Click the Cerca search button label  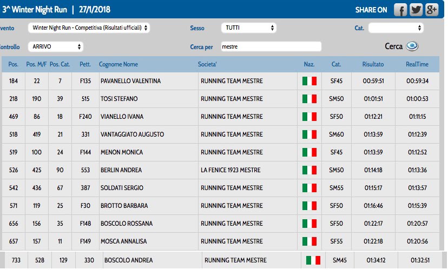tap(393, 46)
